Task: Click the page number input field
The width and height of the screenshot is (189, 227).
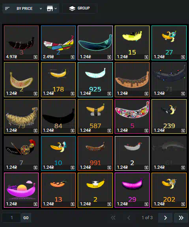Action: coord(11,218)
